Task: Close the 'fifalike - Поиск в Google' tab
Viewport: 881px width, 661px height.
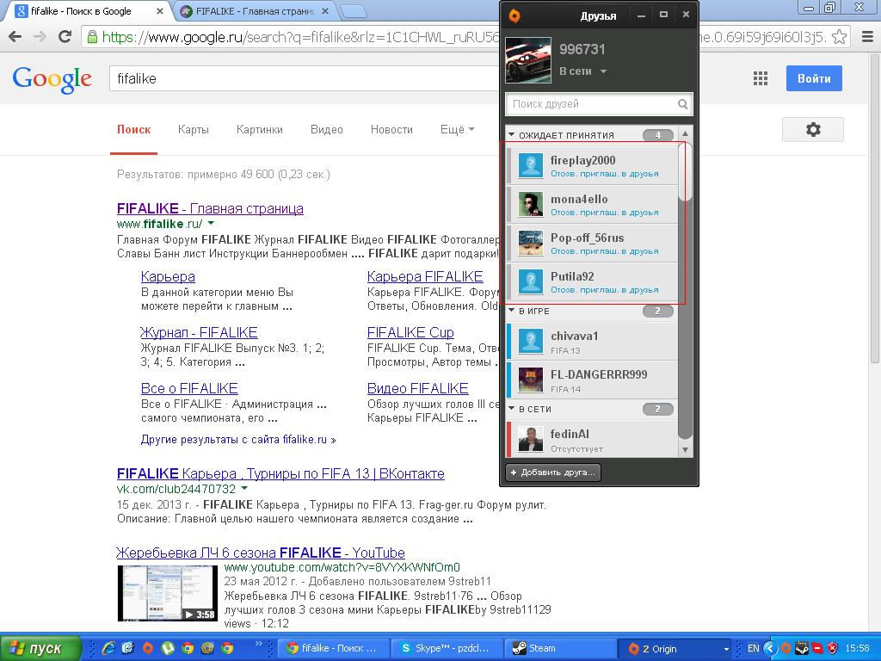Action: [159, 11]
